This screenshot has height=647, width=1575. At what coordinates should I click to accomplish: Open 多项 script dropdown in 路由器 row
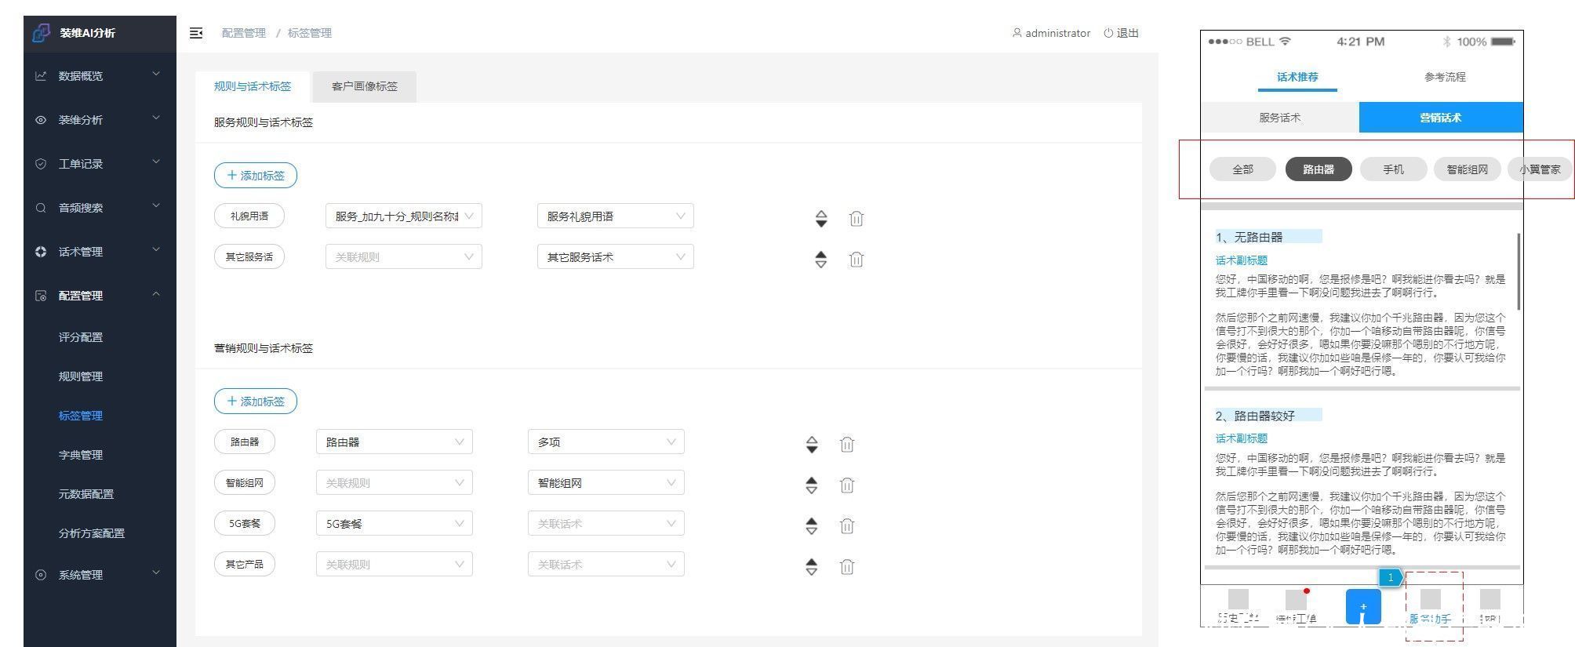(606, 442)
